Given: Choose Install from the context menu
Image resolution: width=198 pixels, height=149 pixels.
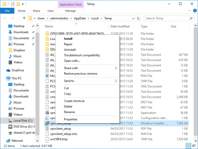Looking at the screenshot, I should [x=68, y=39].
